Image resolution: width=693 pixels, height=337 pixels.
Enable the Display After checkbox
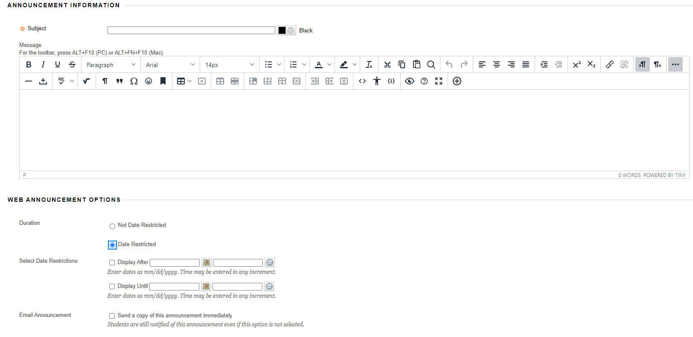point(112,263)
